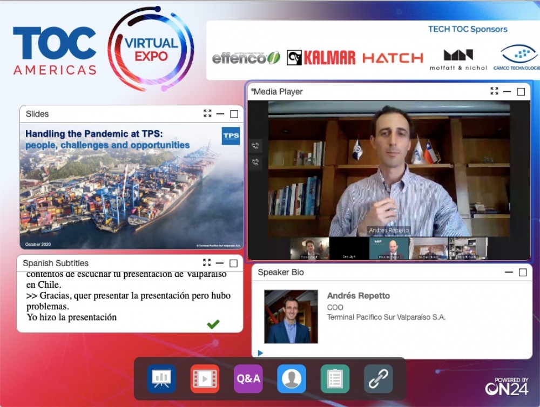Click the Slides panel title
Image resolution: width=540 pixels, height=407 pixels.
(37, 114)
